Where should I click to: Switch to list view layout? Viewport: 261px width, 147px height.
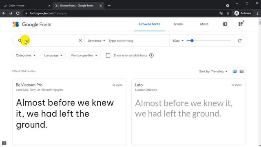[241, 71]
